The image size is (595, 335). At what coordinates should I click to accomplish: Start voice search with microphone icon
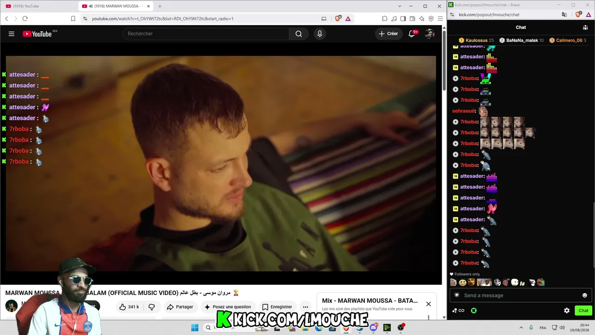tap(319, 34)
